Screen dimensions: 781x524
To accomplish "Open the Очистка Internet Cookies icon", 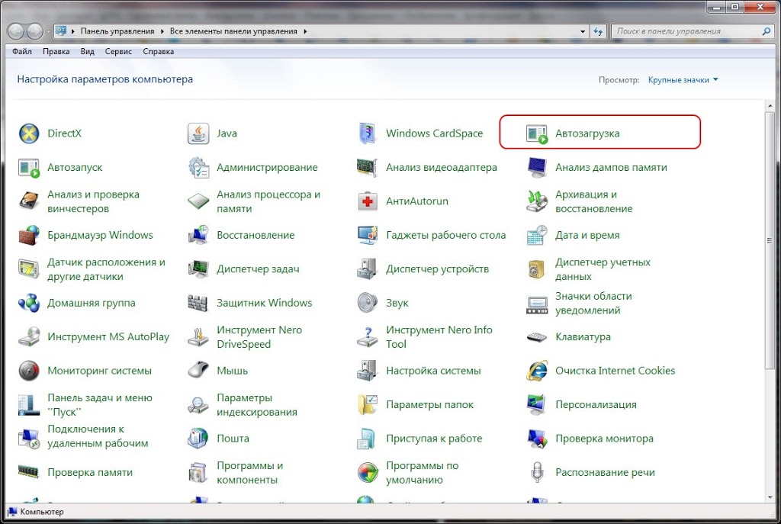I will [537, 371].
